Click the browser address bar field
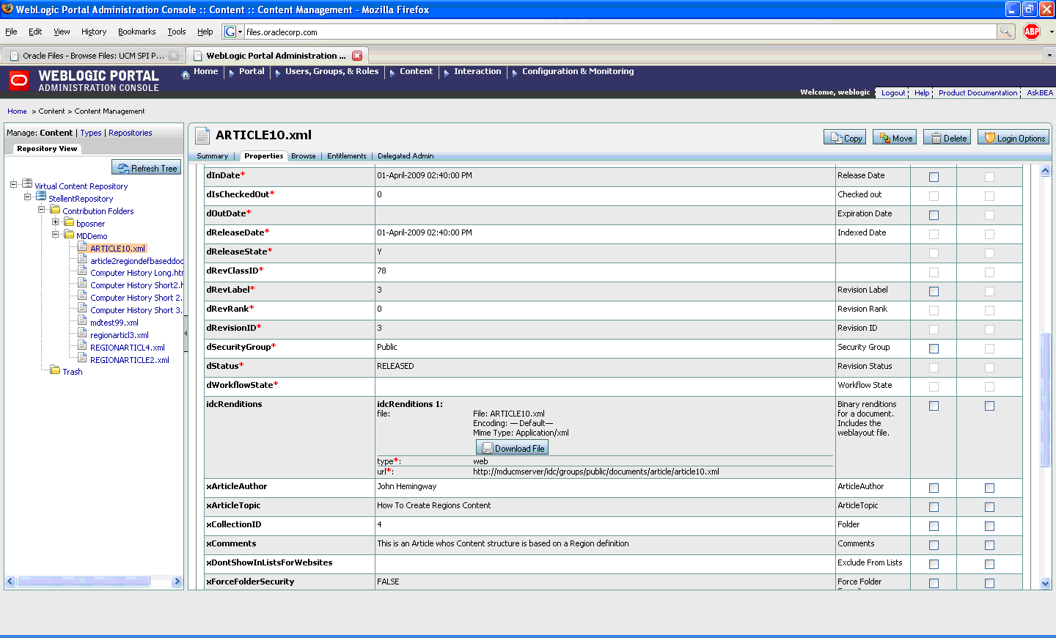Screen dimensions: 1056x638 pos(620,32)
